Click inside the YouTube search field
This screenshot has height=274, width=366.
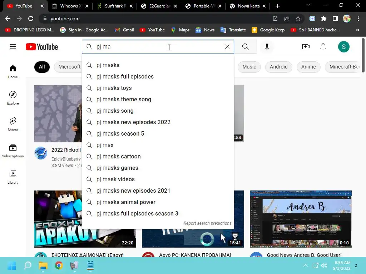(x=159, y=47)
